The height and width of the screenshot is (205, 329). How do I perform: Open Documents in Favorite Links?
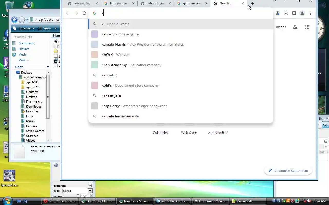click(26, 43)
